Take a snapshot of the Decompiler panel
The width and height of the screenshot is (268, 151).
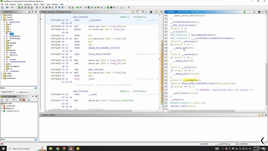(x=259, y=12)
